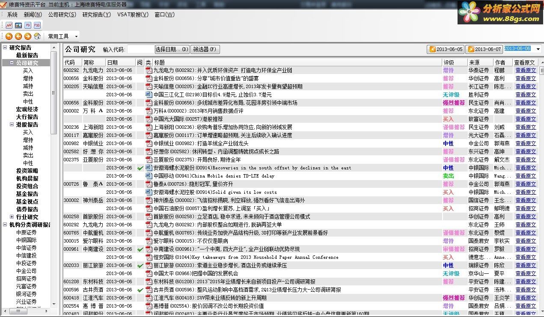The image size is (544, 317).
Task: Select 最新报告 in the tree
Action: tap(27, 55)
